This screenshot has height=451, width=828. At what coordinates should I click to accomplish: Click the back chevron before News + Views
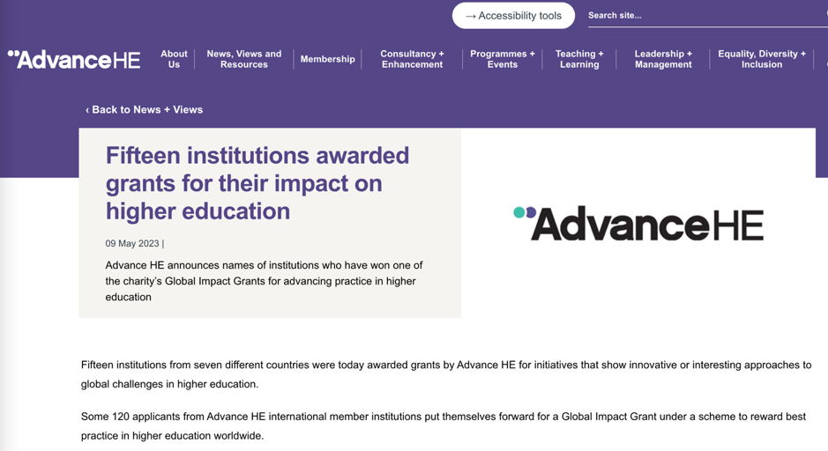[x=87, y=110]
